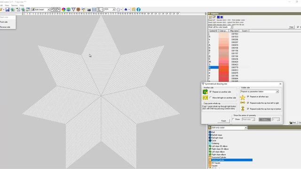
Task: Enable Mirror left-right on another side
Action: (211, 98)
